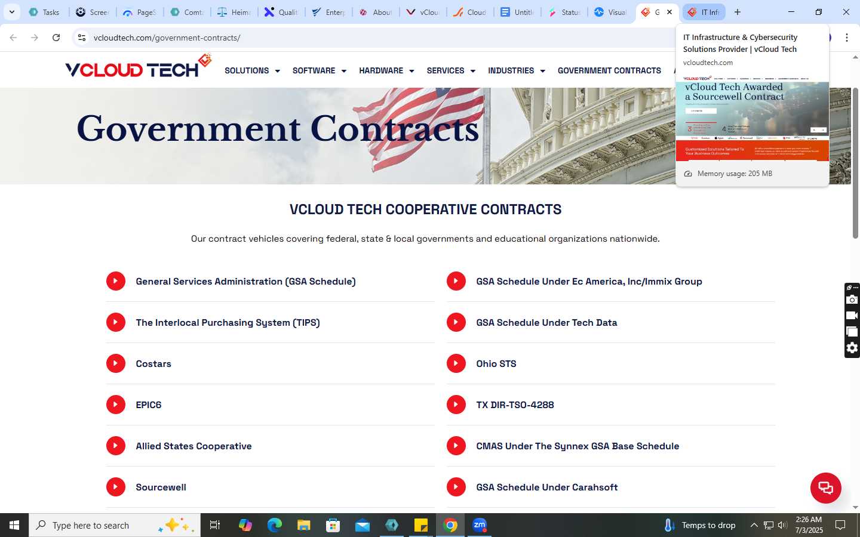
Task: Go forward with the browser forward arrow
Action: pyautogui.click(x=35, y=38)
